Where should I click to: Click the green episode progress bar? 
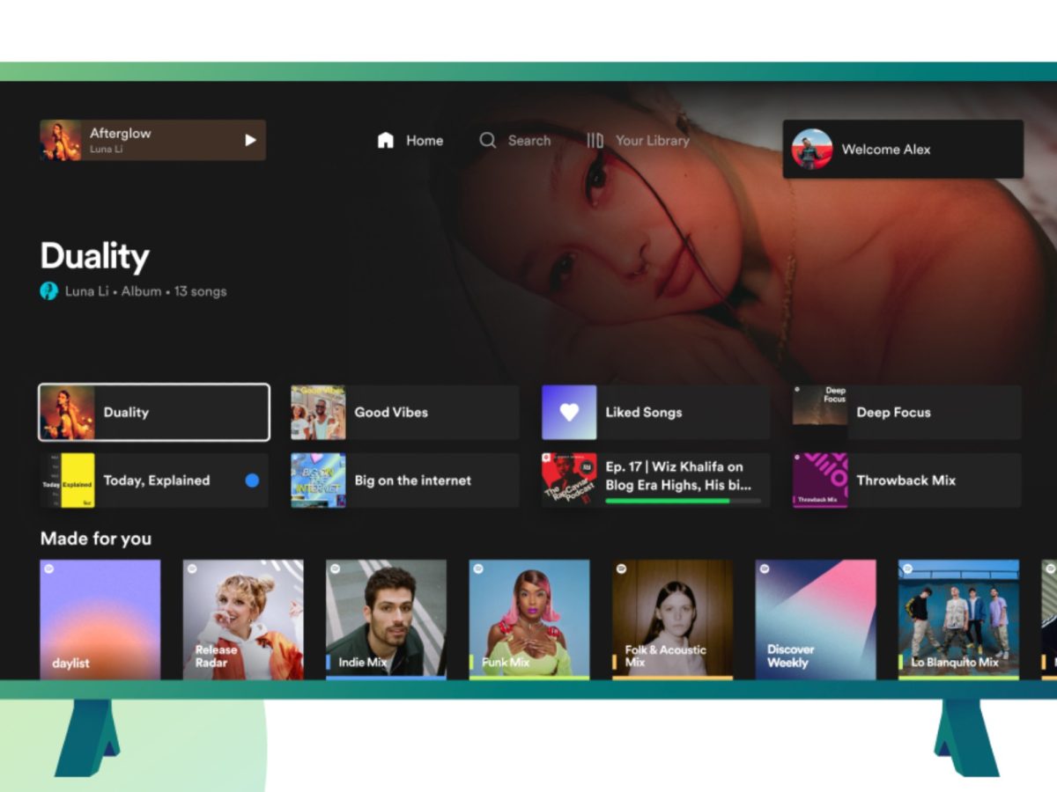683,501
